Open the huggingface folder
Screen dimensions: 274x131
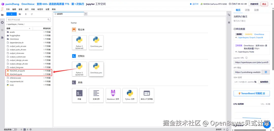pos(28,36)
